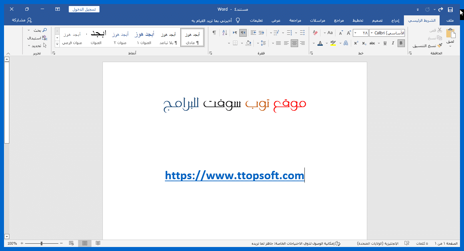The height and width of the screenshot is (251, 464).
Task: Apply subscript x₂ formatting
Action: pos(364,43)
